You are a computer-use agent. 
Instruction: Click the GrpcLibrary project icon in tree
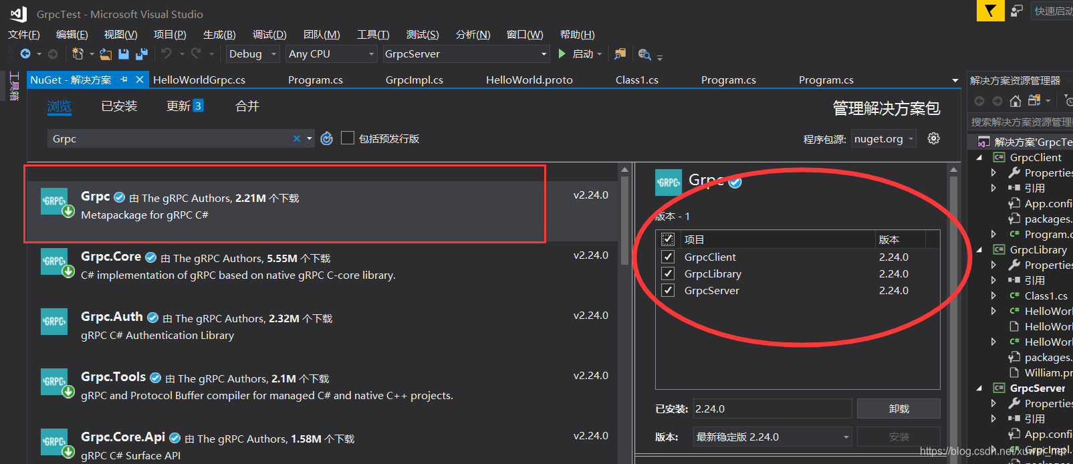pos(999,250)
